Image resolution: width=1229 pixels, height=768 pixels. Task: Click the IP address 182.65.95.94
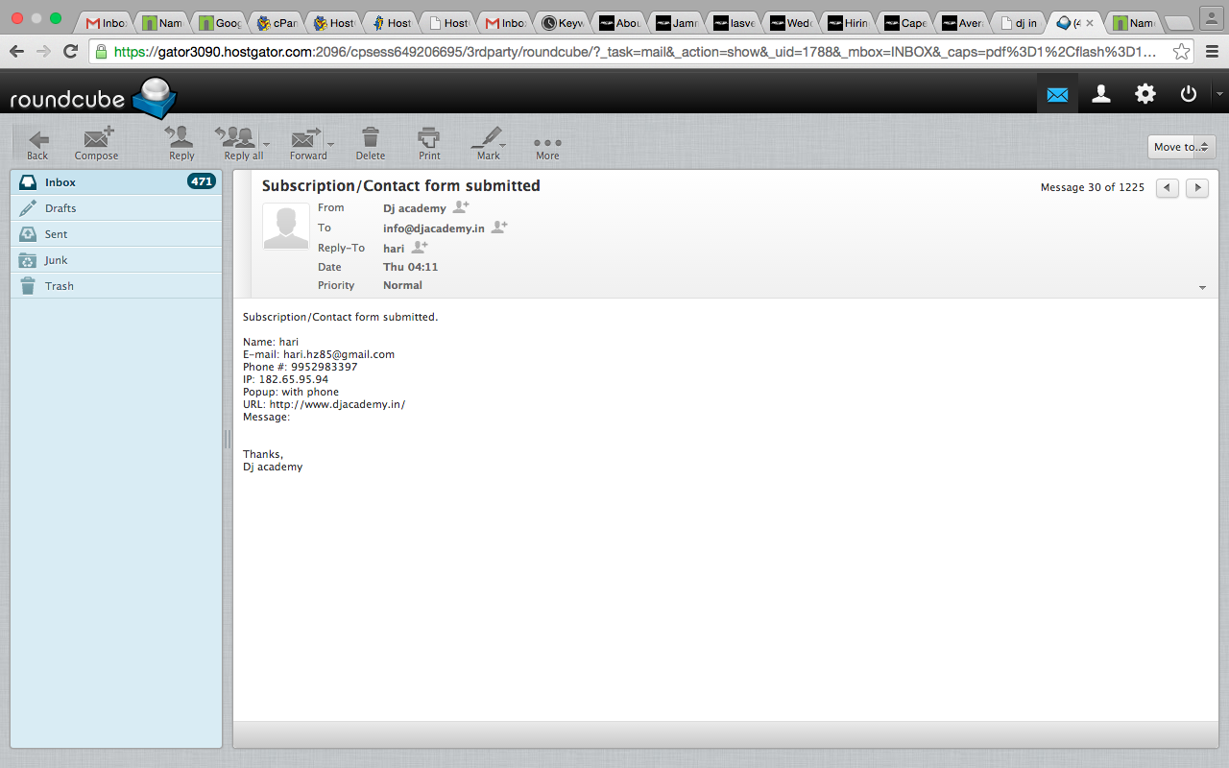(294, 379)
